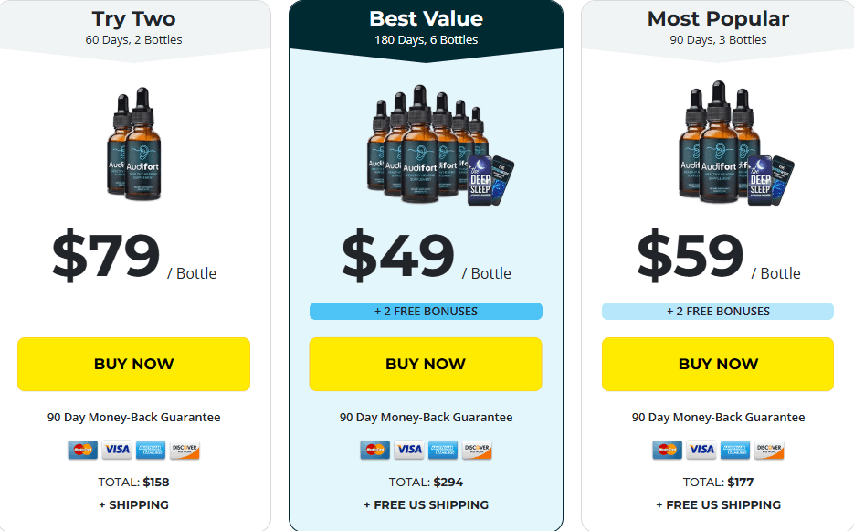Click the +2 Free Bonuses badge under $49
Image resolution: width=854 pixels, height=531 pixels.
(426, 312)
